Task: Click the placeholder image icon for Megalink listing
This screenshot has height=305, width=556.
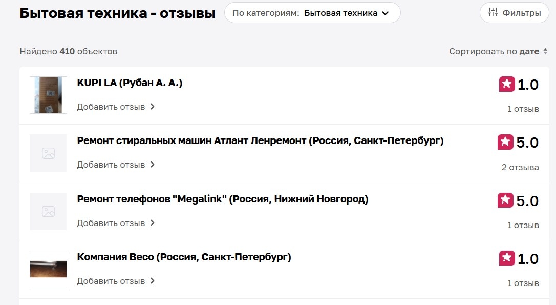Action: 48,211
